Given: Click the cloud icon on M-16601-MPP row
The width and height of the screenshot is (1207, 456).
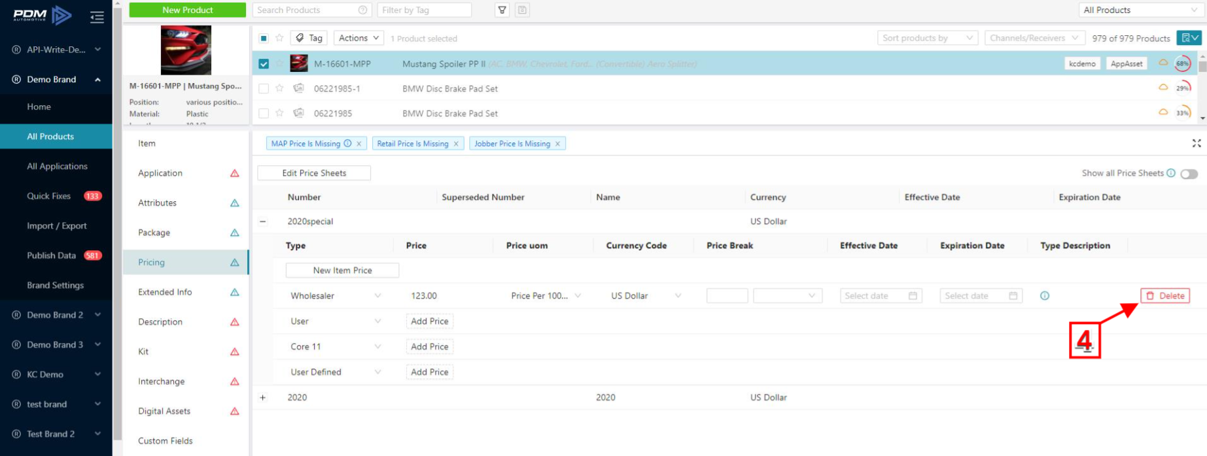Looking at the screenshot, I should (x=1163, y=63).
